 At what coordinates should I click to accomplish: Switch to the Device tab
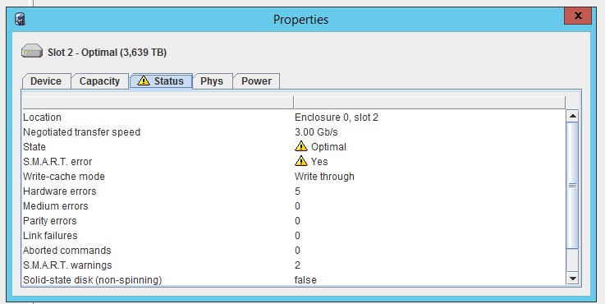(x=46, y=81)
